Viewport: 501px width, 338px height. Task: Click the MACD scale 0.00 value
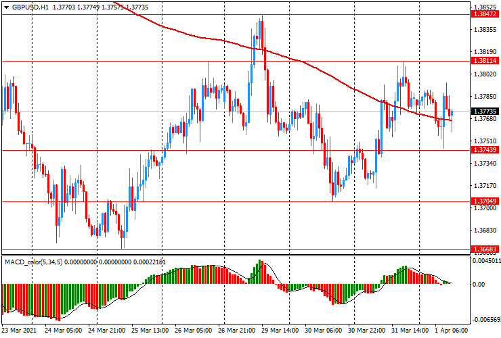pos(479,285)
